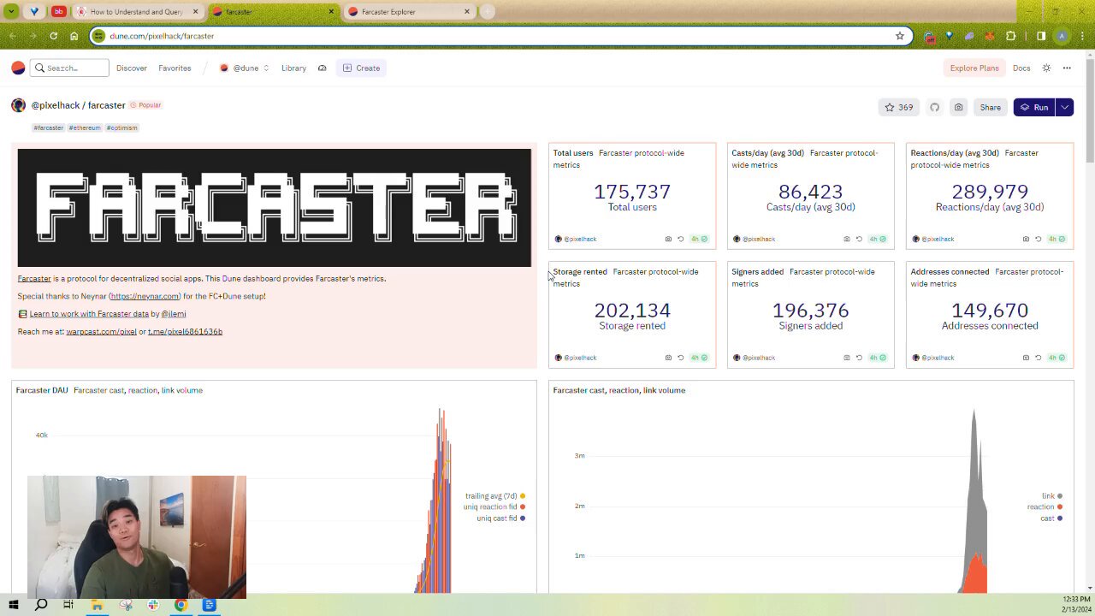Open the t.me/pixel6861636b link
Screen dimensions: 1095x616
point(185,331)
